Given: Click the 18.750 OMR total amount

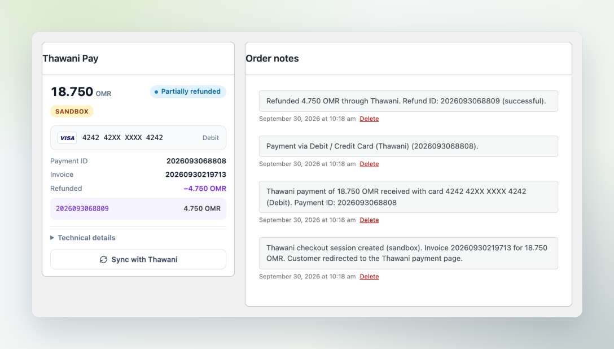Looking at the screenshot, I should coord(81,91).
